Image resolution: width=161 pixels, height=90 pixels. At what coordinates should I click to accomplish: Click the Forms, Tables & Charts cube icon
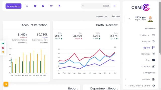point(154,85)
